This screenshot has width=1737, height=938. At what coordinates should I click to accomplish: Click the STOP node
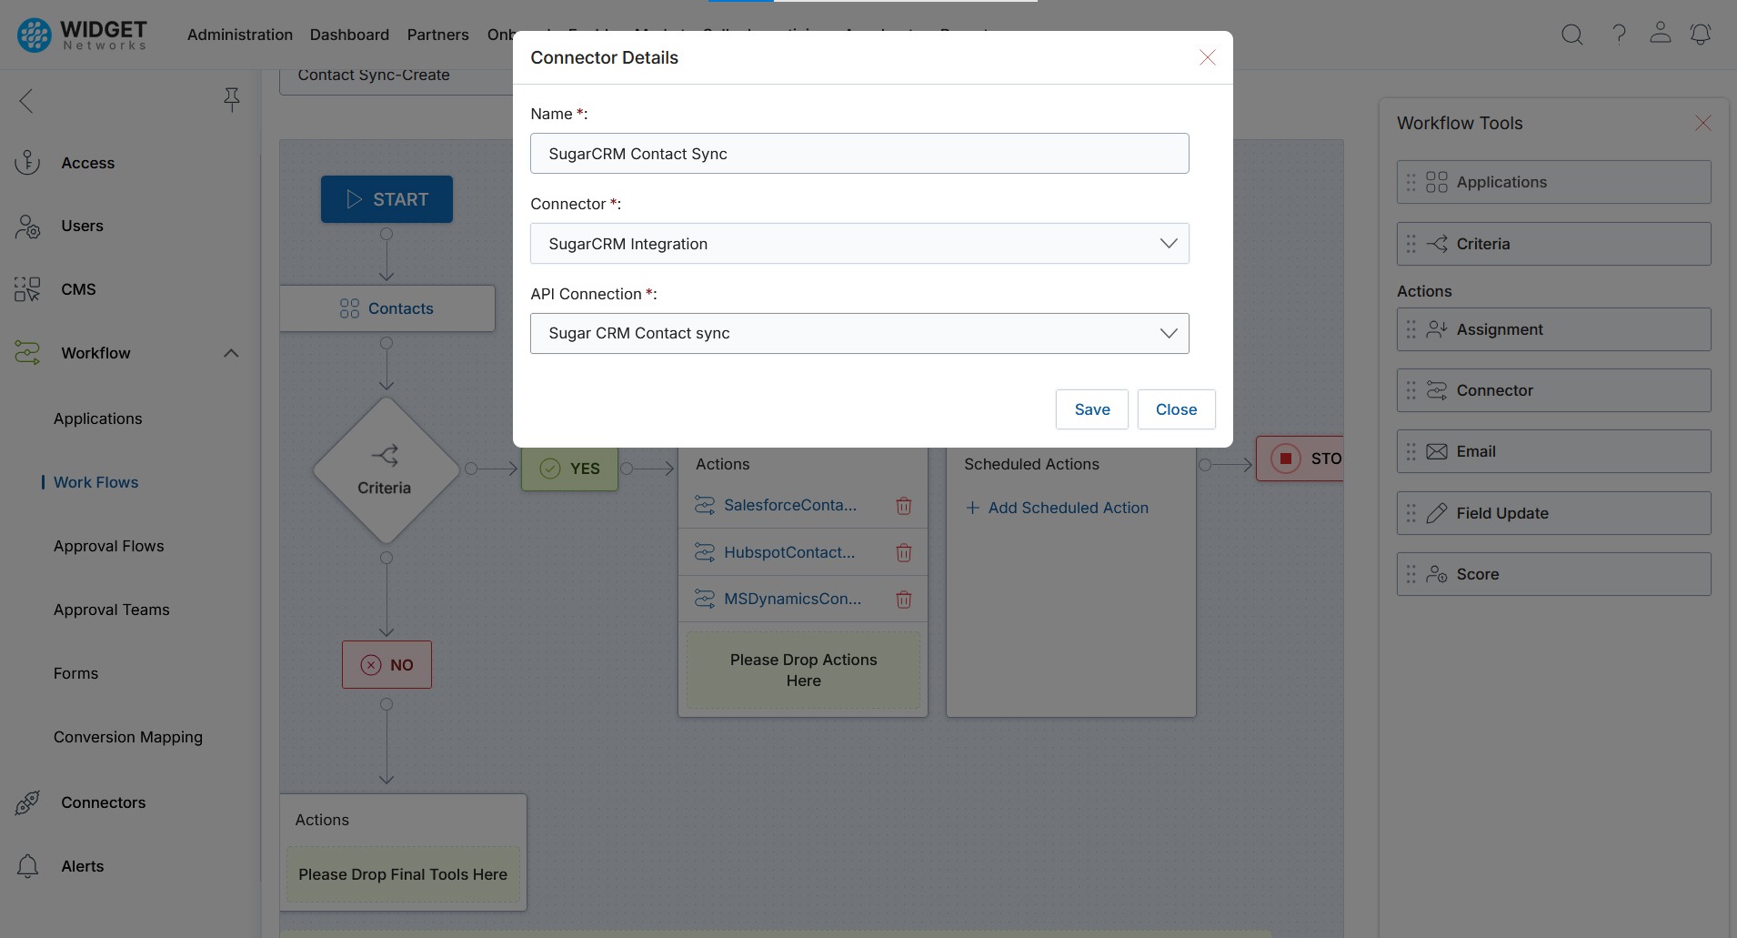(1300, 459)
